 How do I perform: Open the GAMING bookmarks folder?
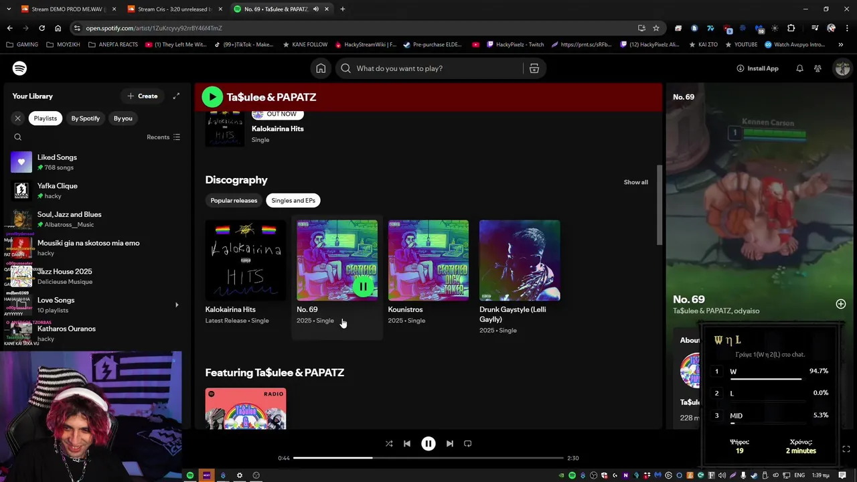pos(22,45)
